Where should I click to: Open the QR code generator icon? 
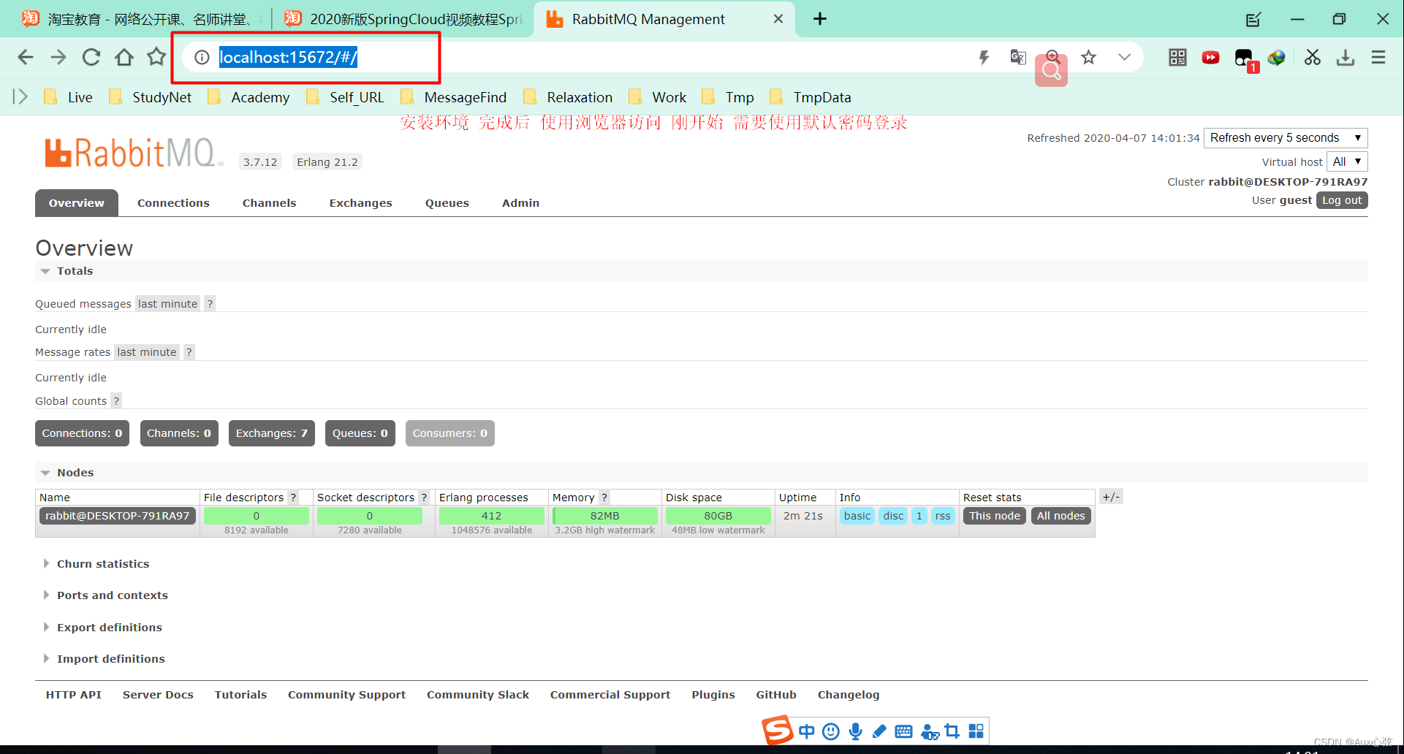1177,58
